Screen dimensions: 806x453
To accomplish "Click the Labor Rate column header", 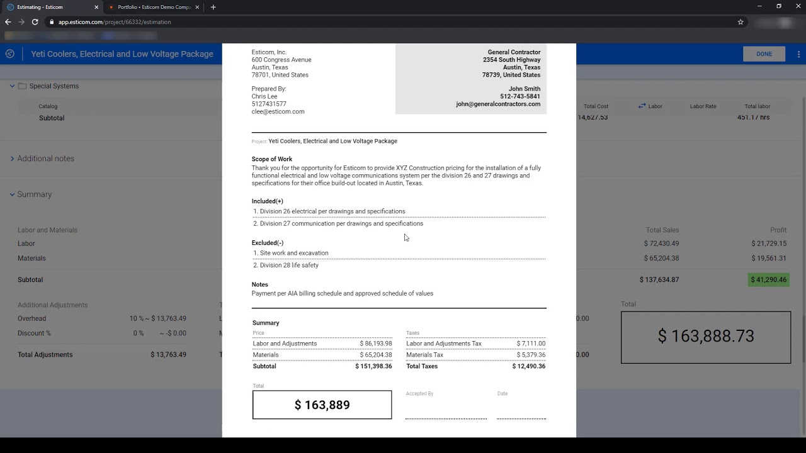I will point(703,106).
